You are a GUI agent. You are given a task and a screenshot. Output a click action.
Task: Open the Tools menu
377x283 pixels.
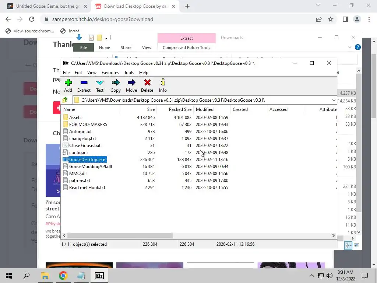coord(129,73)
